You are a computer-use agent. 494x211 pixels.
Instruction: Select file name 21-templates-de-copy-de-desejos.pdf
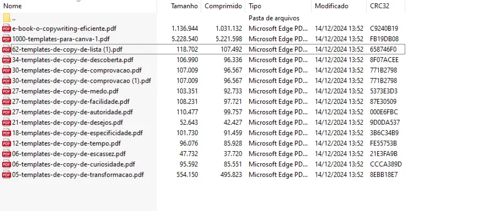point(67,123)
